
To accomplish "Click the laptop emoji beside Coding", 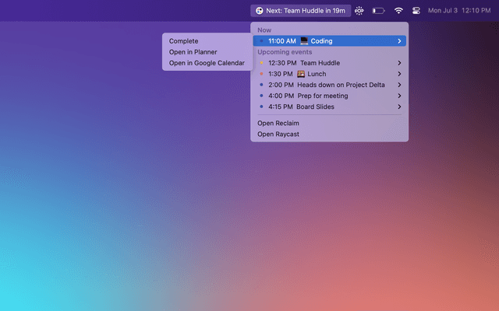I will point(304,41).
